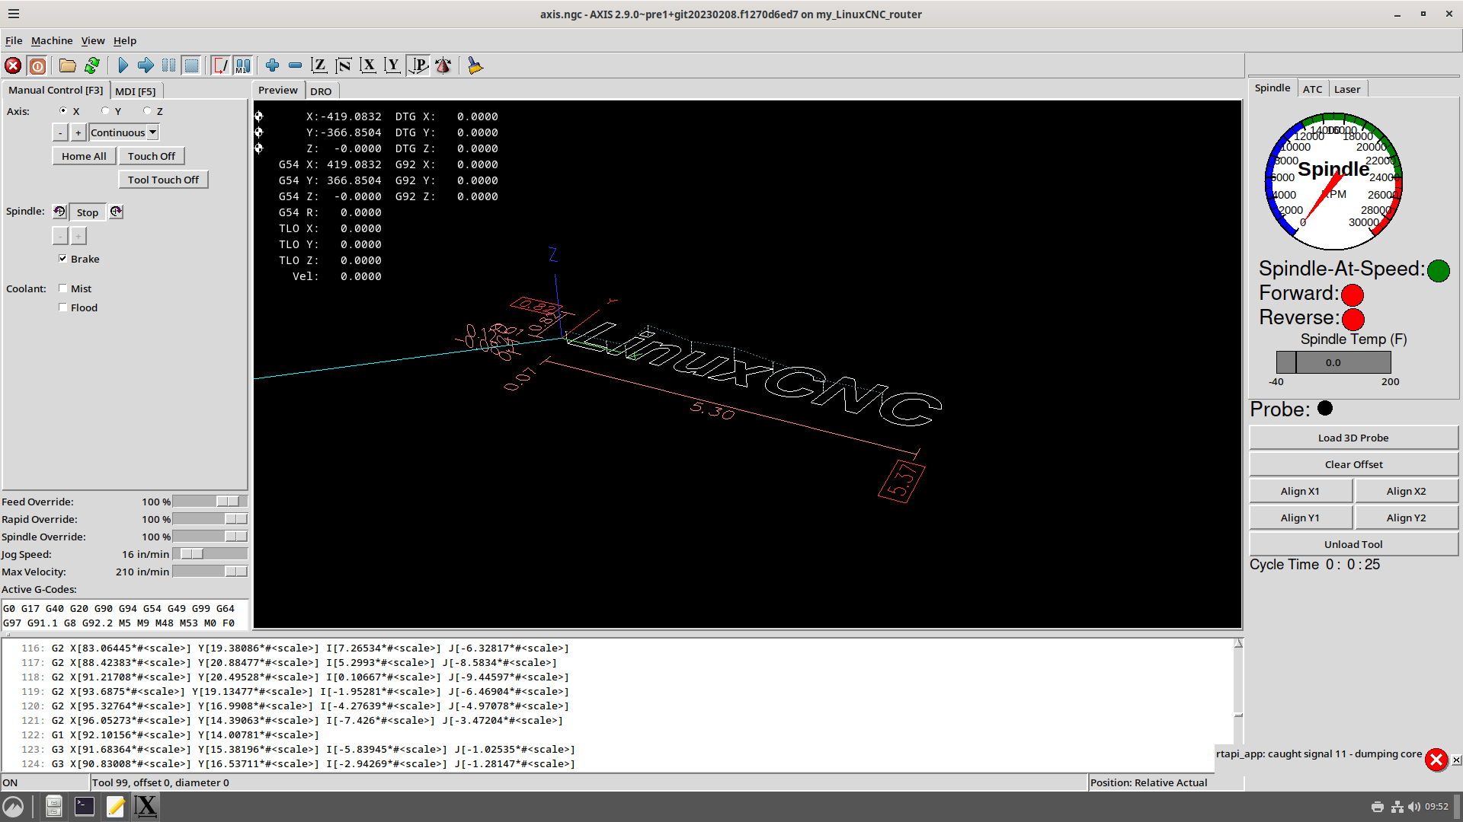
Task: Open the ATC tab
Action: 1312,89
